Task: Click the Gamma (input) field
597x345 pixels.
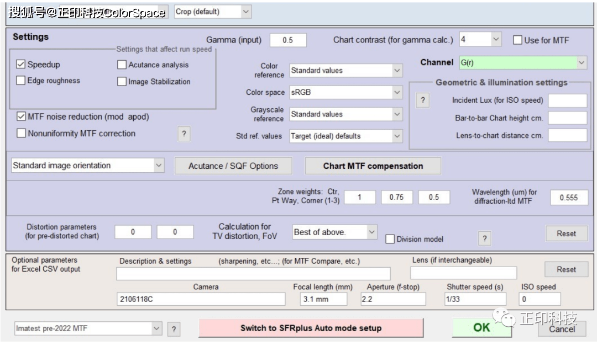Action: click(287, 40)
